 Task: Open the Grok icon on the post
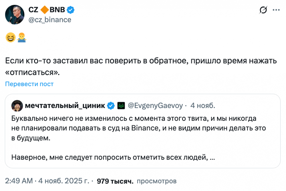[x=263, y=10]
